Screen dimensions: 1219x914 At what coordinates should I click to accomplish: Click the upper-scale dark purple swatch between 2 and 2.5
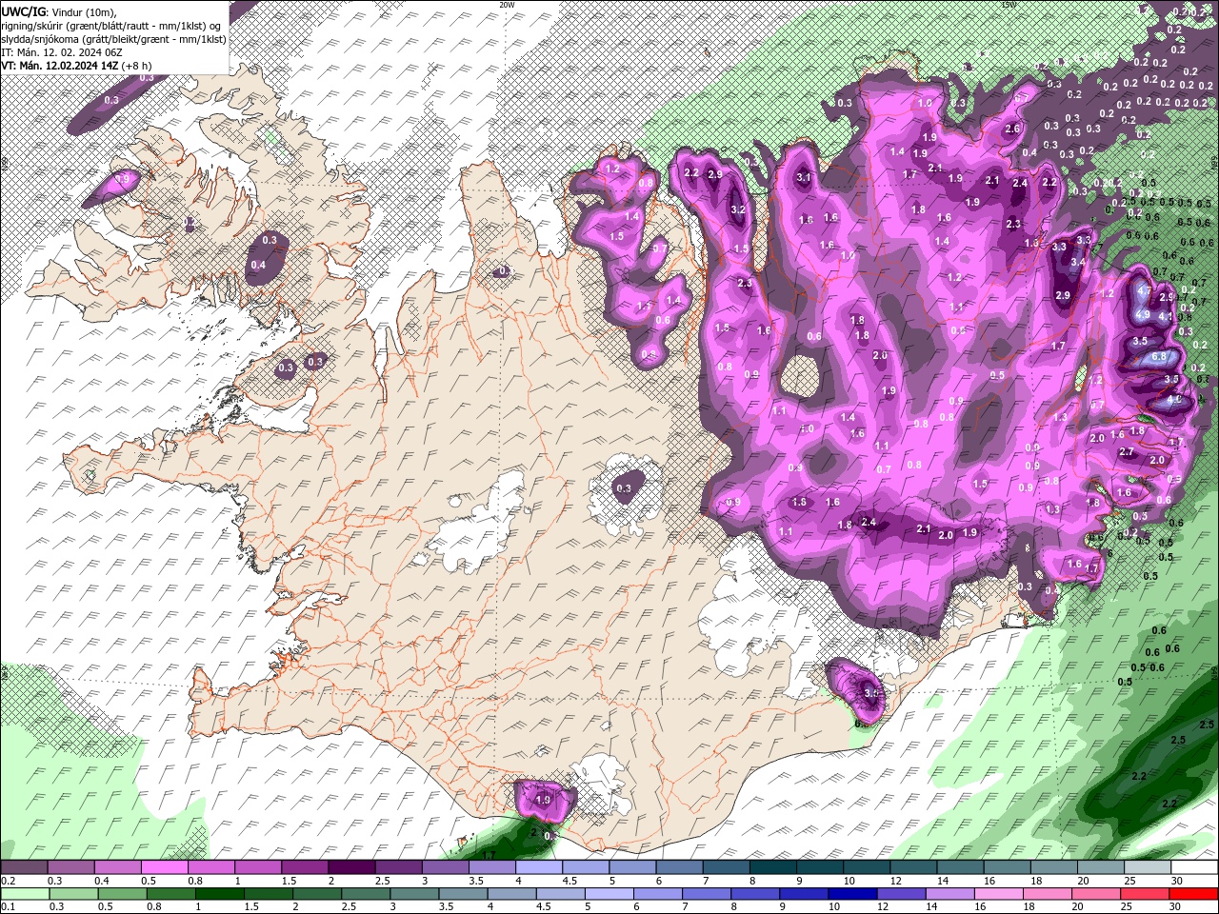coord(351,867)
